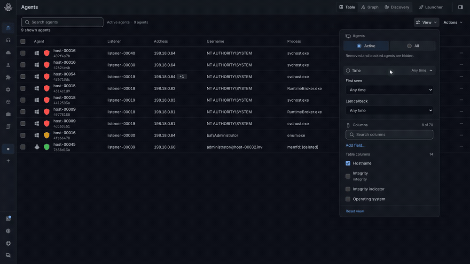Click the enum.exe process cell
Image resolution: width=470 pixels, height=264 pixels.
tap(296, 135)
